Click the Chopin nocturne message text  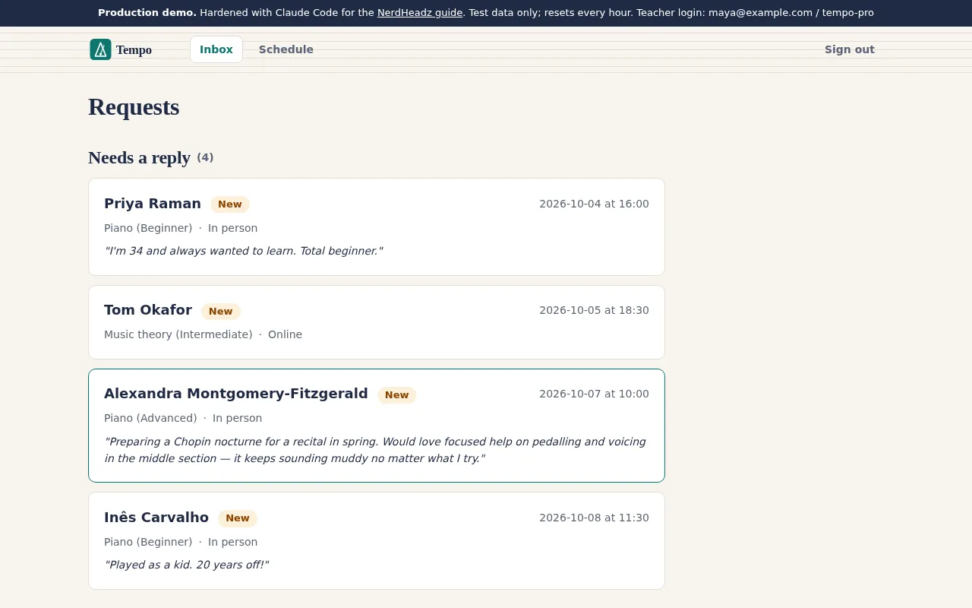pyautogui.click(x=375, y=450)
